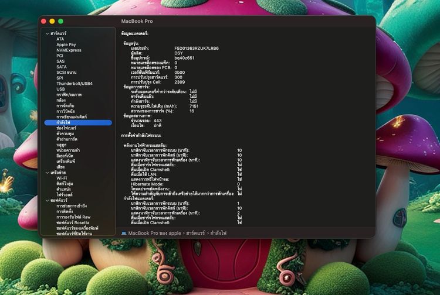Open ไฟร์วอลล์ (Firewall) entry
Image resolution: width=440 pixels, height=295 pixels.
[65, 194]
